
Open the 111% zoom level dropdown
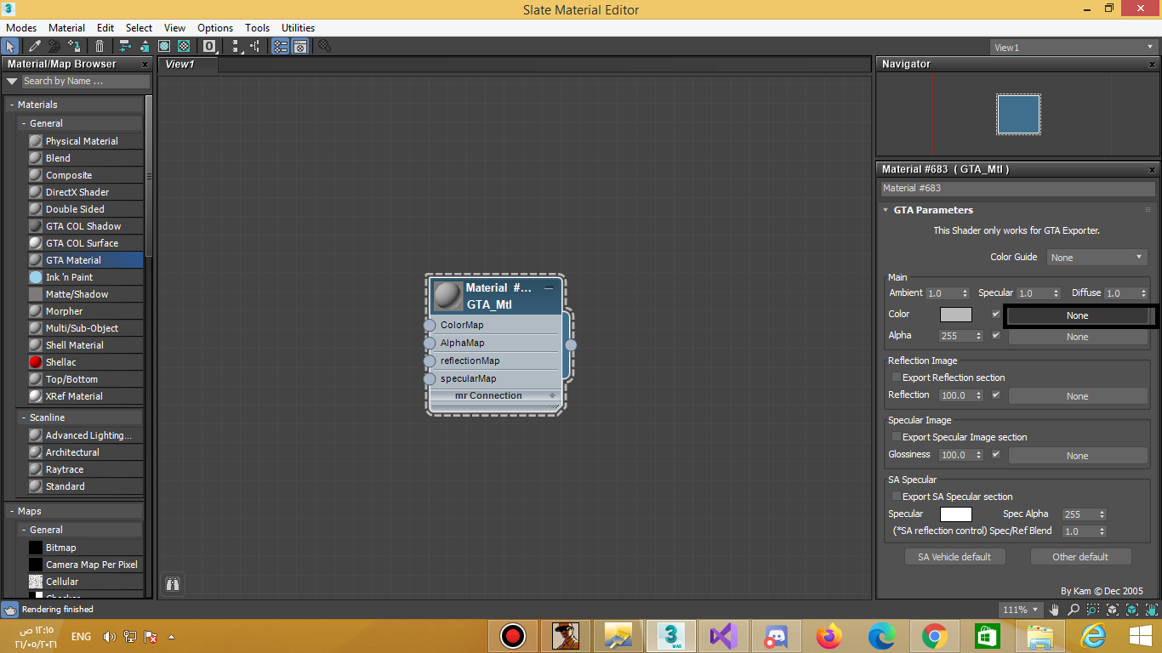pos(1020,610)
